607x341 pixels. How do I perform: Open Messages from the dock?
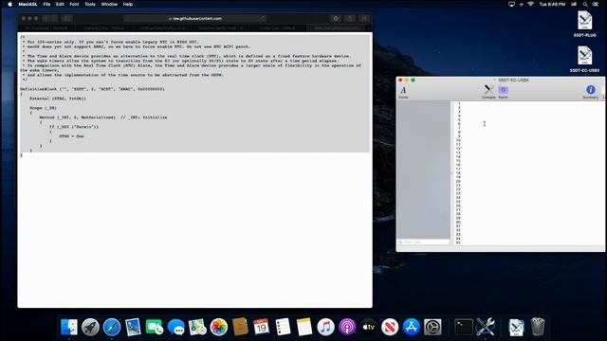(x=176, y=327)
